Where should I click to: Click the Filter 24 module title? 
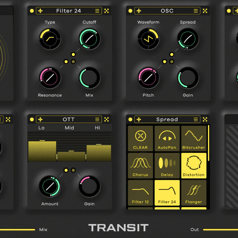69,11
